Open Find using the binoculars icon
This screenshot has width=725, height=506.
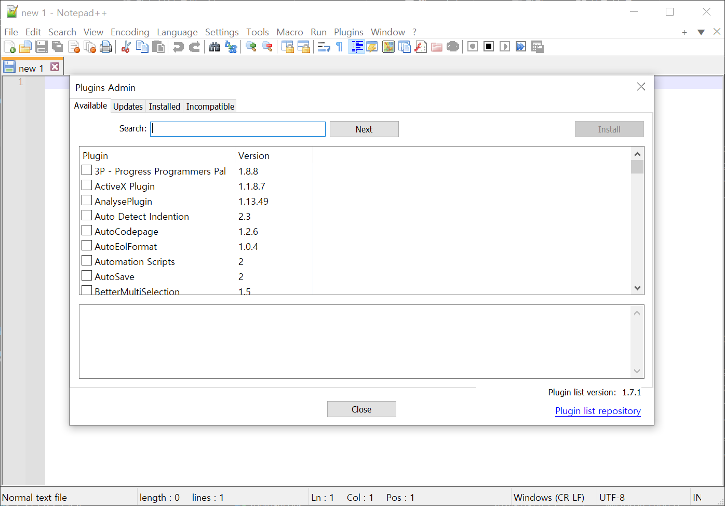214,47
